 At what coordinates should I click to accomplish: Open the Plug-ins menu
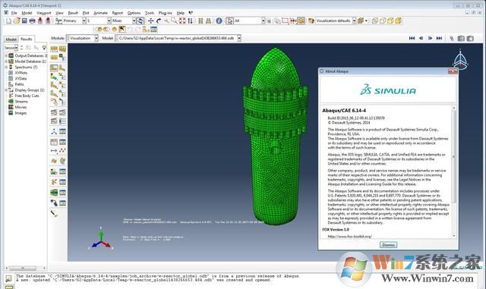[x=166, y=13]
